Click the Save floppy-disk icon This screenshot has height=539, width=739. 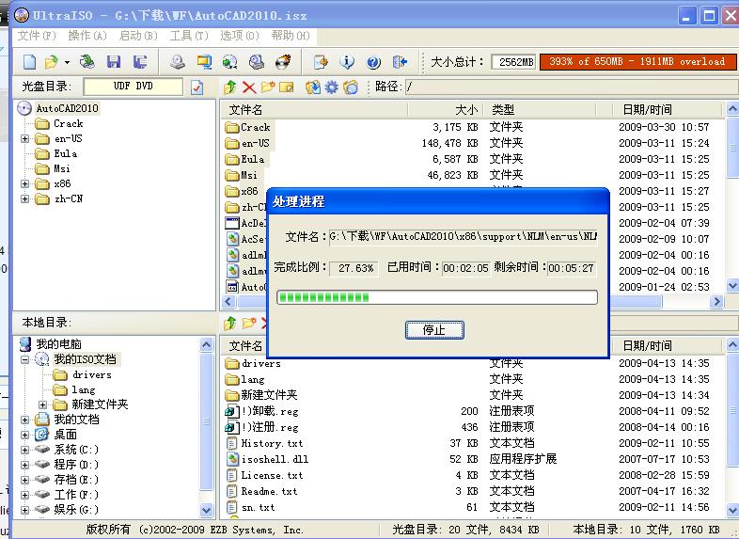point(114,62)
